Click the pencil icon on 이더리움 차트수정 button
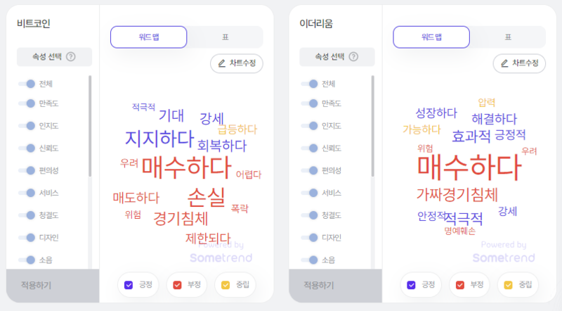 (504, 63)
